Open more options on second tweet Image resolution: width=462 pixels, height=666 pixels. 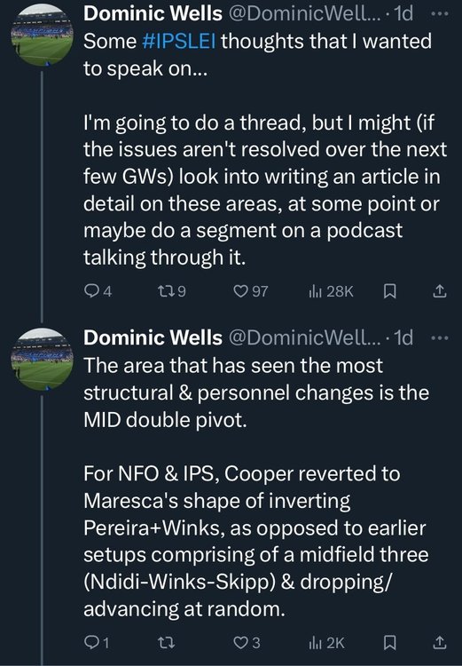point(440,338)
